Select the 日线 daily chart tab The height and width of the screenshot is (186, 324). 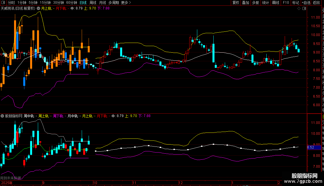tap(83, 3)
